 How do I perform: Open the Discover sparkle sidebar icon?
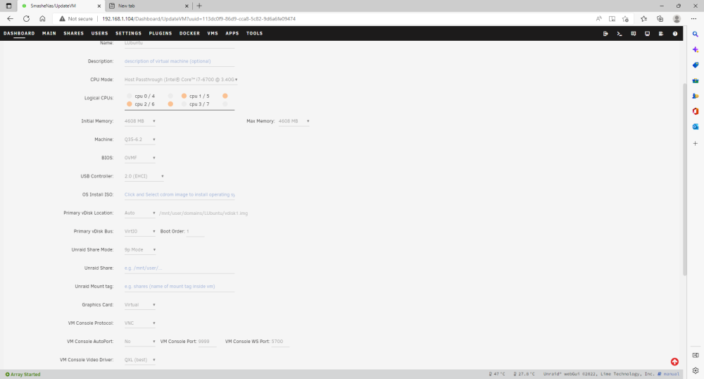pyautogui.click(x=696, y=50)
